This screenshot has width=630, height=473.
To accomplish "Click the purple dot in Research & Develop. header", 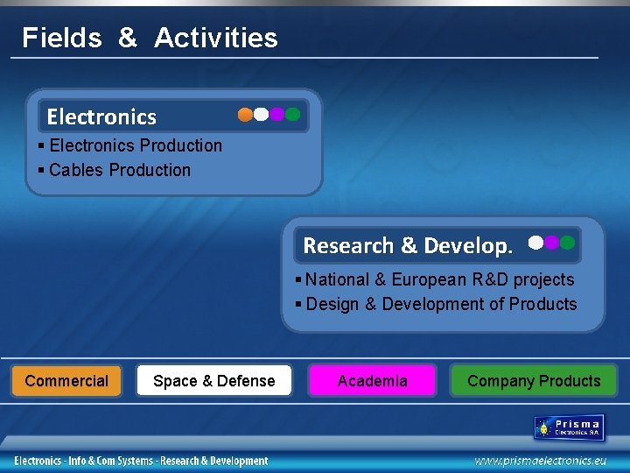I will tap(551, 243).
